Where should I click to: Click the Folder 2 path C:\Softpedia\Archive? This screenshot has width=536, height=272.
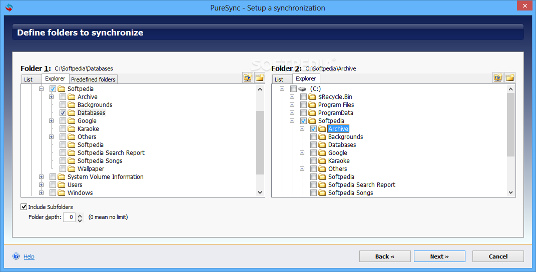coord(330,68)
